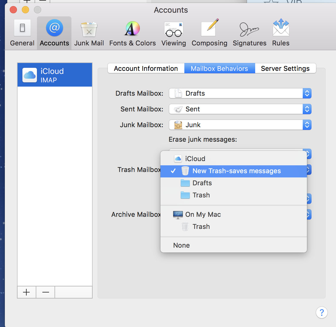Open Signatures preferences
The image size is (336, 327).
tap(249, 33)
